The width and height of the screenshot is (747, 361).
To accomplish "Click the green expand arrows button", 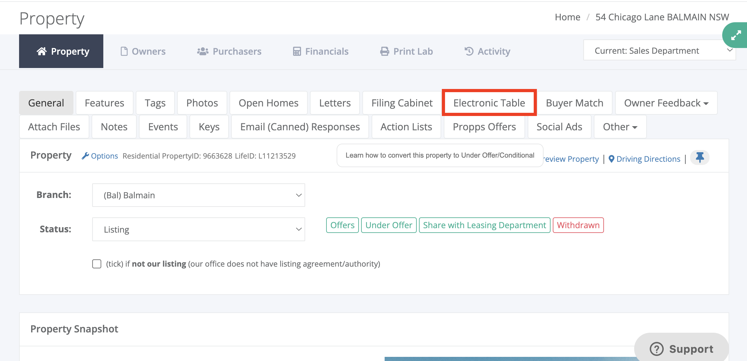I will tap(736, 35).
